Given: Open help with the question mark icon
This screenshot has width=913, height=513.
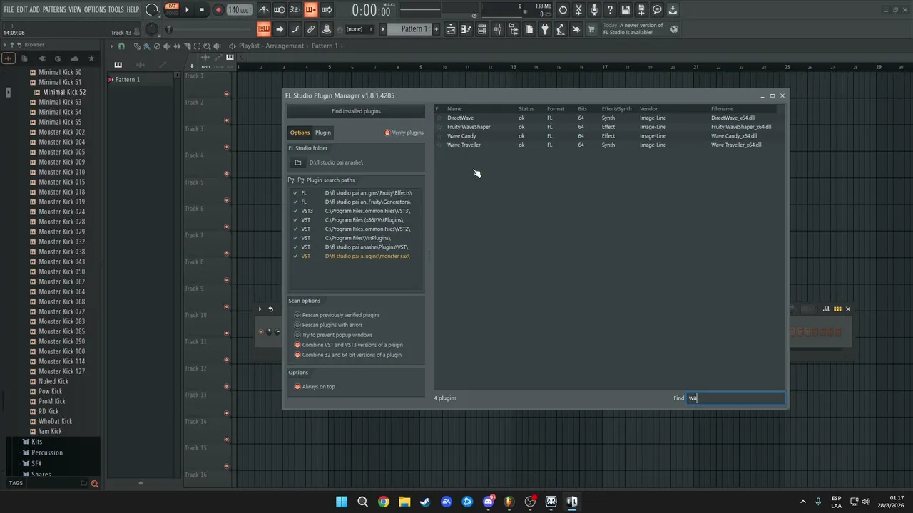Looking at the screenshot, I should coord(610,10).
